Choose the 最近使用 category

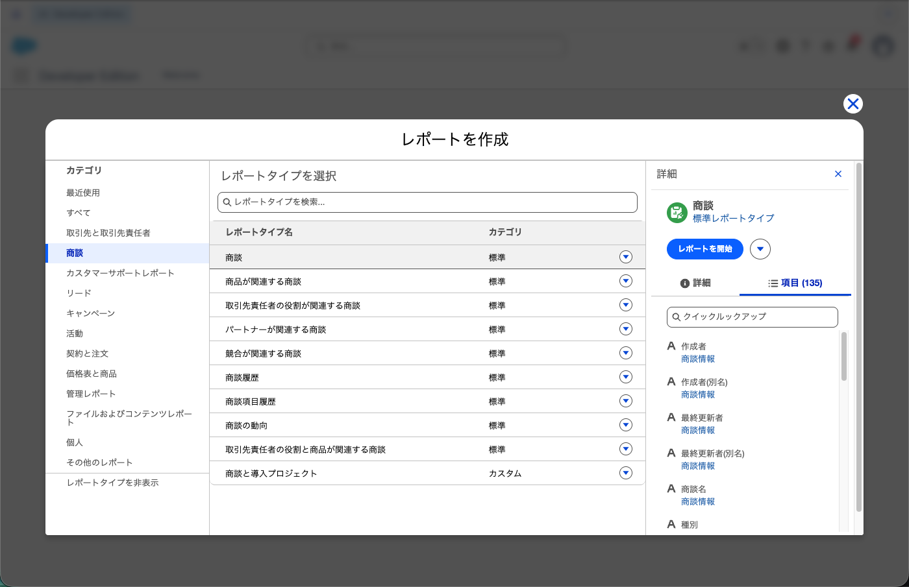pos(127,193)
